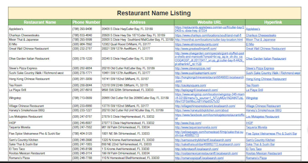Select the Hyperlink column header

(273, 22)
